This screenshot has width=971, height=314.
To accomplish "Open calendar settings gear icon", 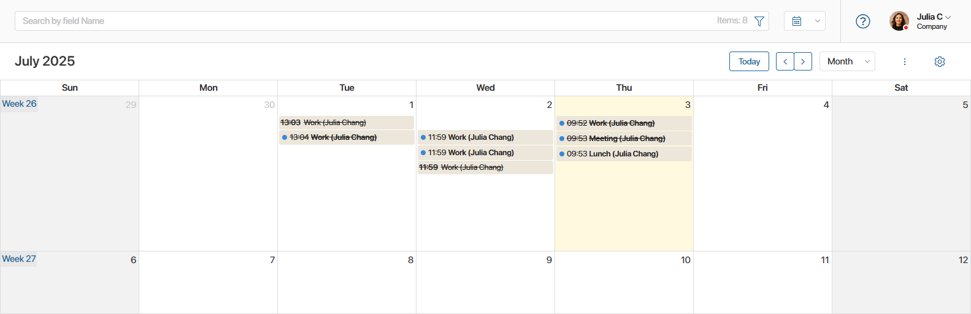I will coord(940,61).
